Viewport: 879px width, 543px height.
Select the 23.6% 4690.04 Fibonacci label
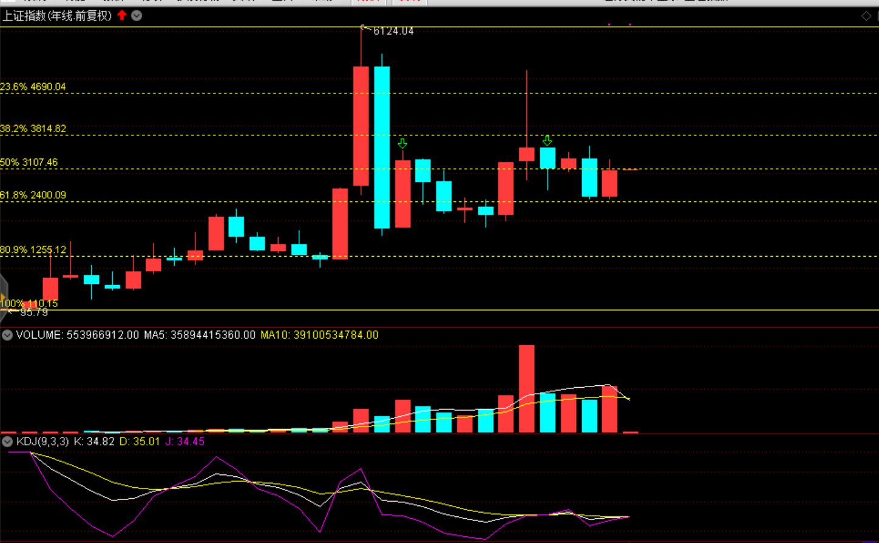pos(33,87)
